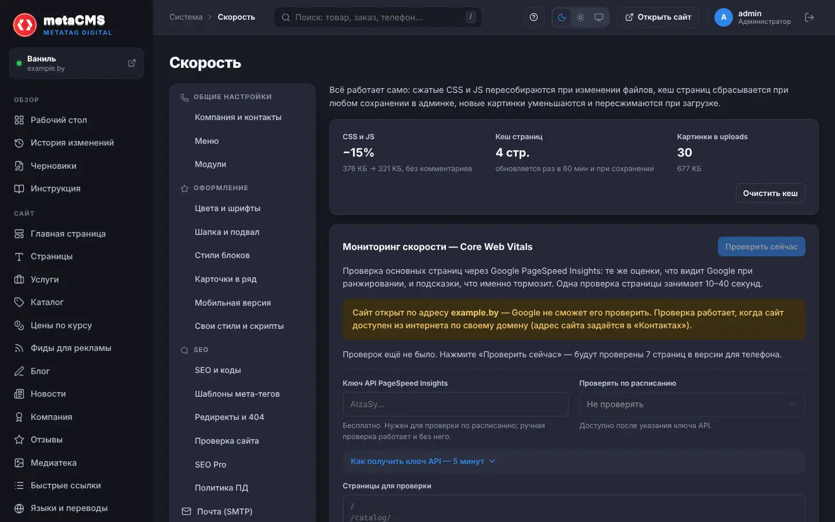Open the help question mark icon

pyautogui.click(x=533, y=17)
